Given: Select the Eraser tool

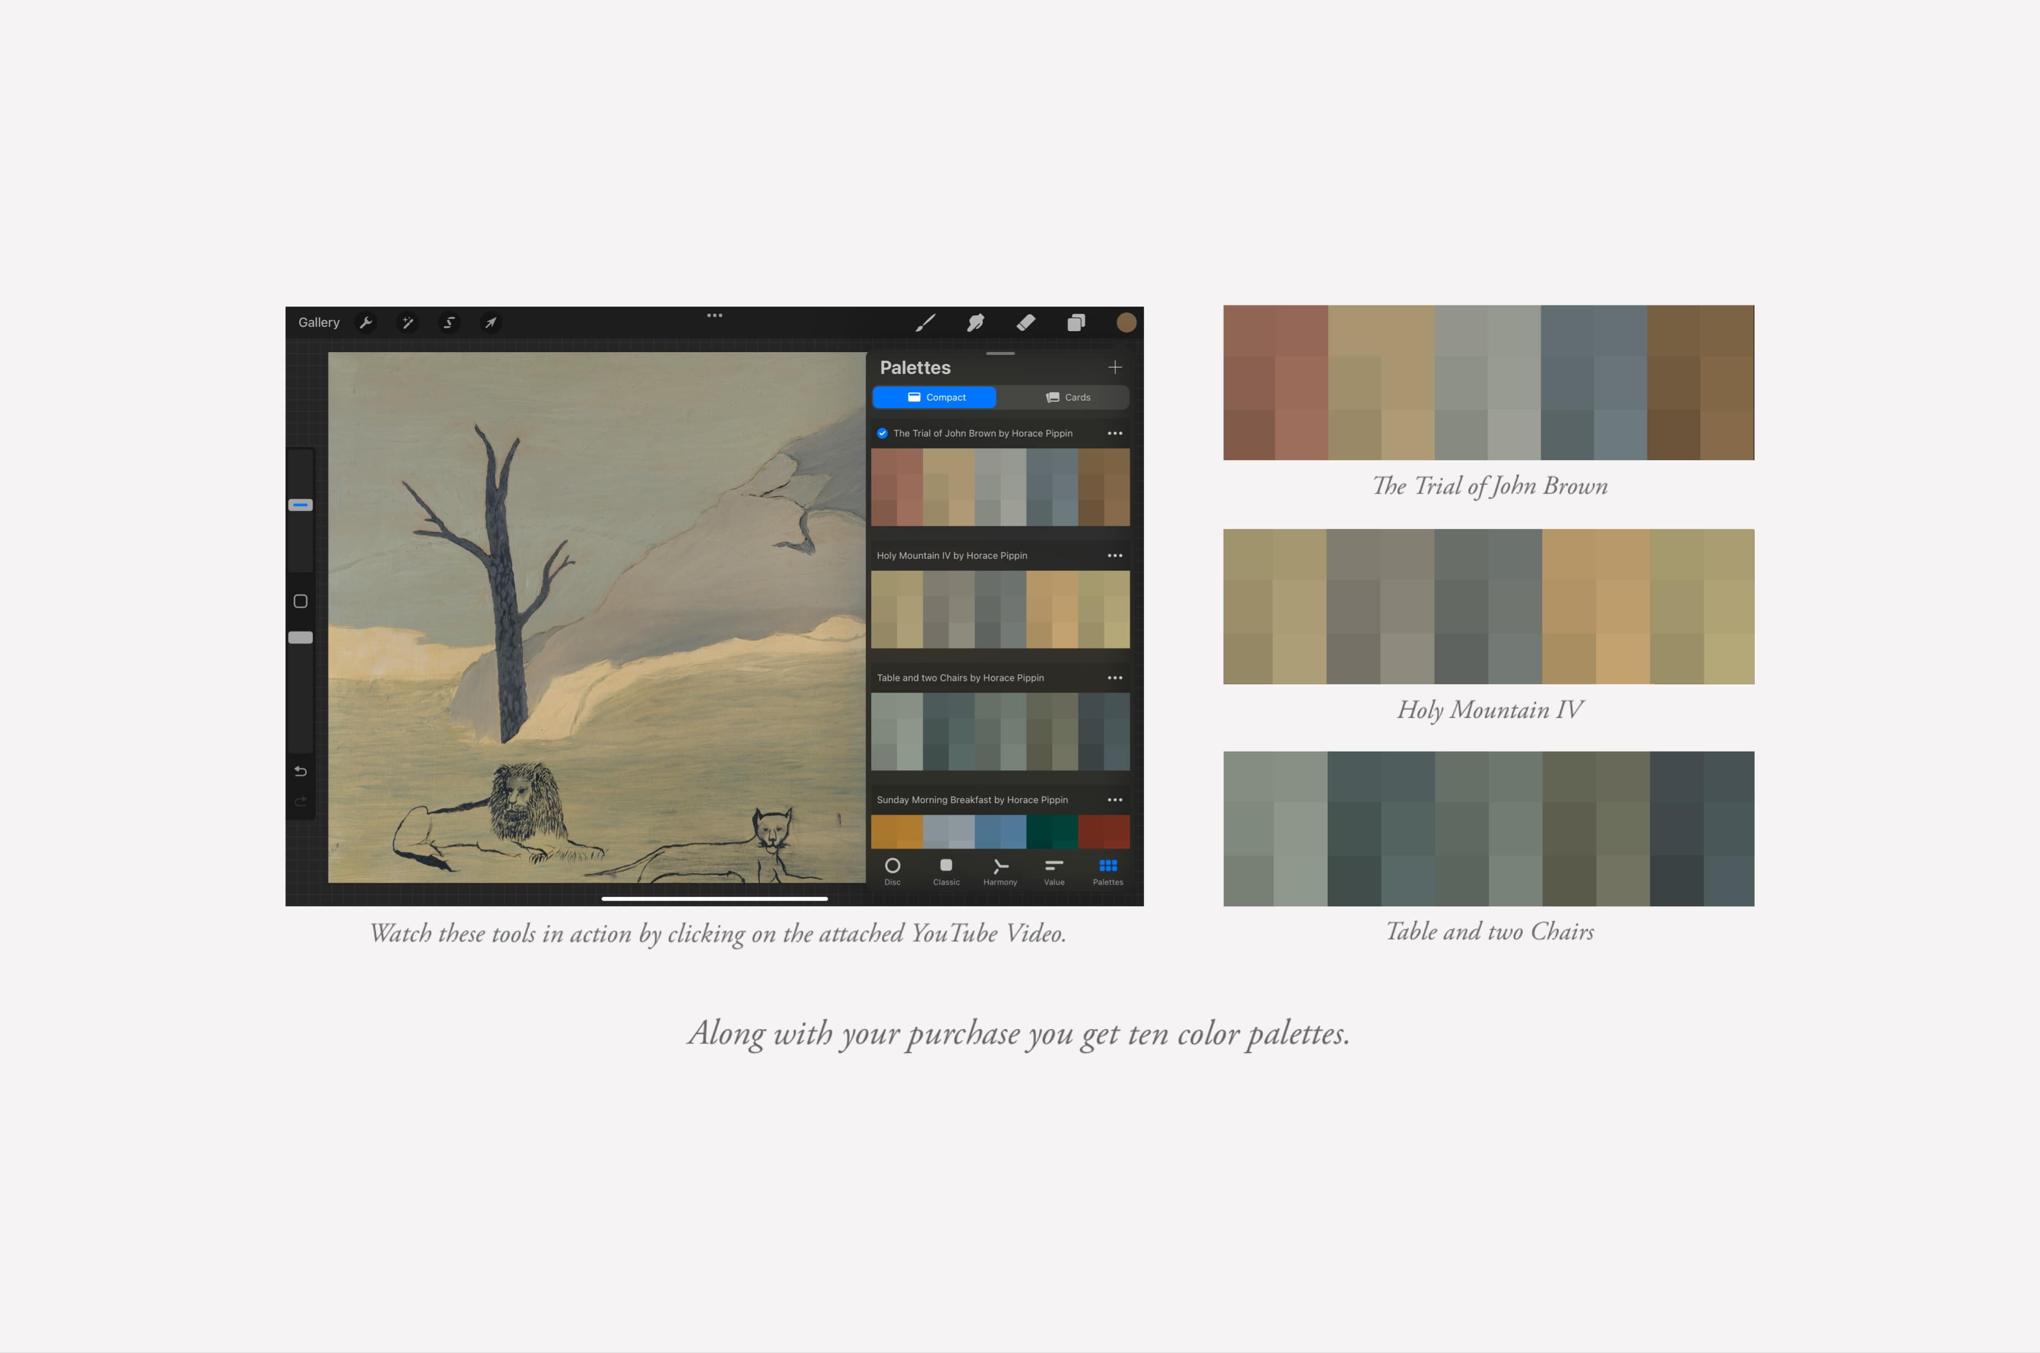Looking at the screenshot, I should point(1027,323).
